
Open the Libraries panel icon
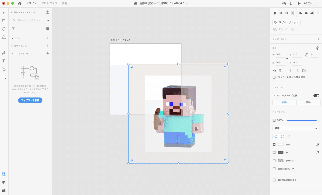(x=4, y=174)
